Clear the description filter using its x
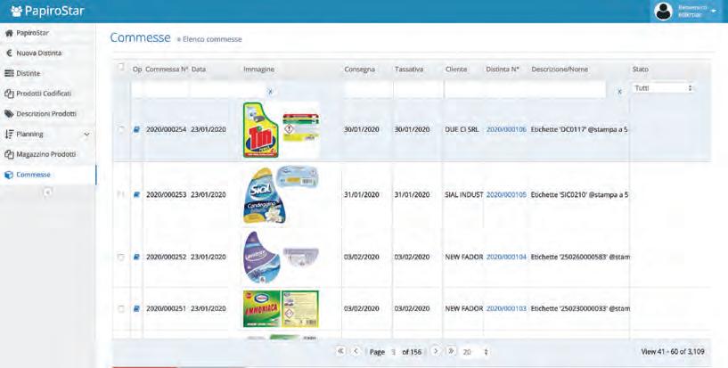The width and height of the screenshot is (728, 368). (x=619, y=92)
